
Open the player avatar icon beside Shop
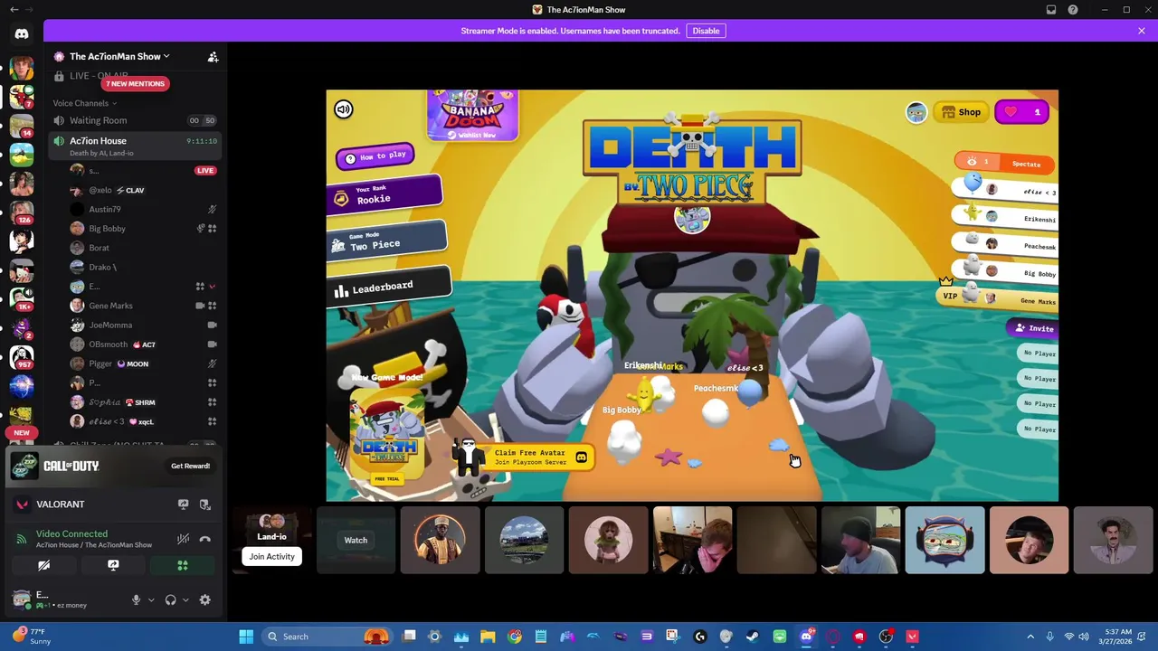click(916, 112)
